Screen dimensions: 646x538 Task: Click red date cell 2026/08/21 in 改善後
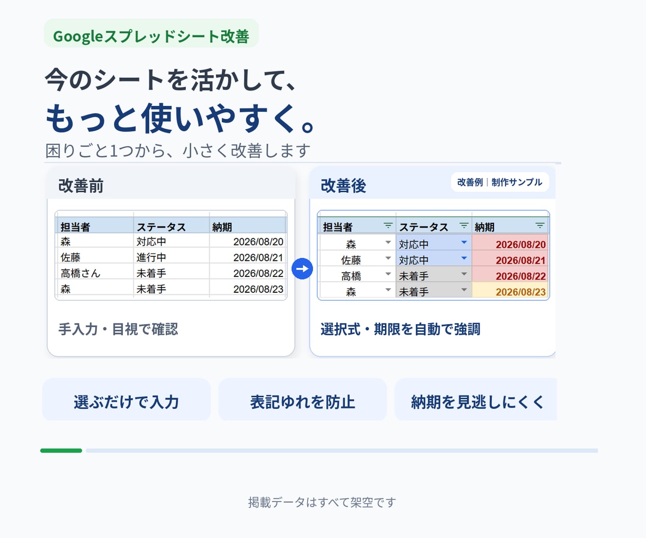pos(510,259)
